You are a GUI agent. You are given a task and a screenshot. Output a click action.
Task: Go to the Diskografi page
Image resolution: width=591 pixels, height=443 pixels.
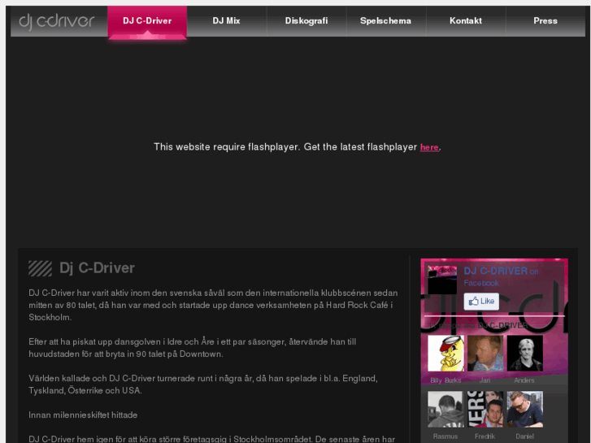[x=306, y=21]
